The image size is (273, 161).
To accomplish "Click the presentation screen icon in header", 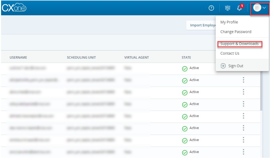I will [227, 8].
